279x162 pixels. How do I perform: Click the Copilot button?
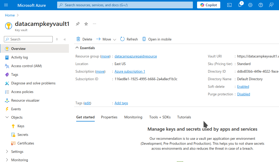[x=209, y=5]
